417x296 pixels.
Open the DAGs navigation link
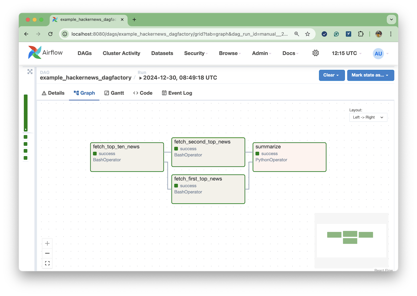point(85,53)
